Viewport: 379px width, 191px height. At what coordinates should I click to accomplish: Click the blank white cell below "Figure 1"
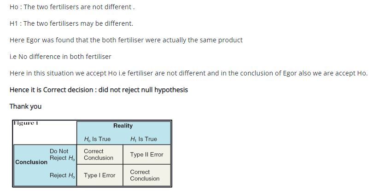click(45, 136)
